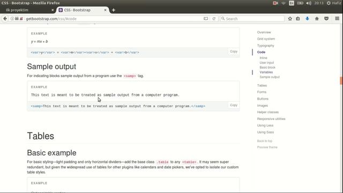
Task: Jump to Tables in sidebar navigation
Action: (x=262, y=85)
